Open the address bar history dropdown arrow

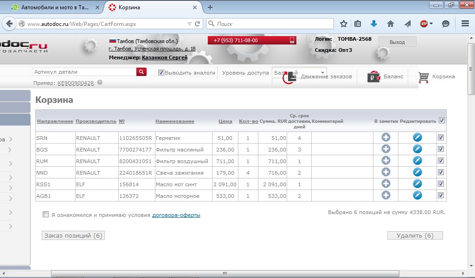click(x=189, y=24)
